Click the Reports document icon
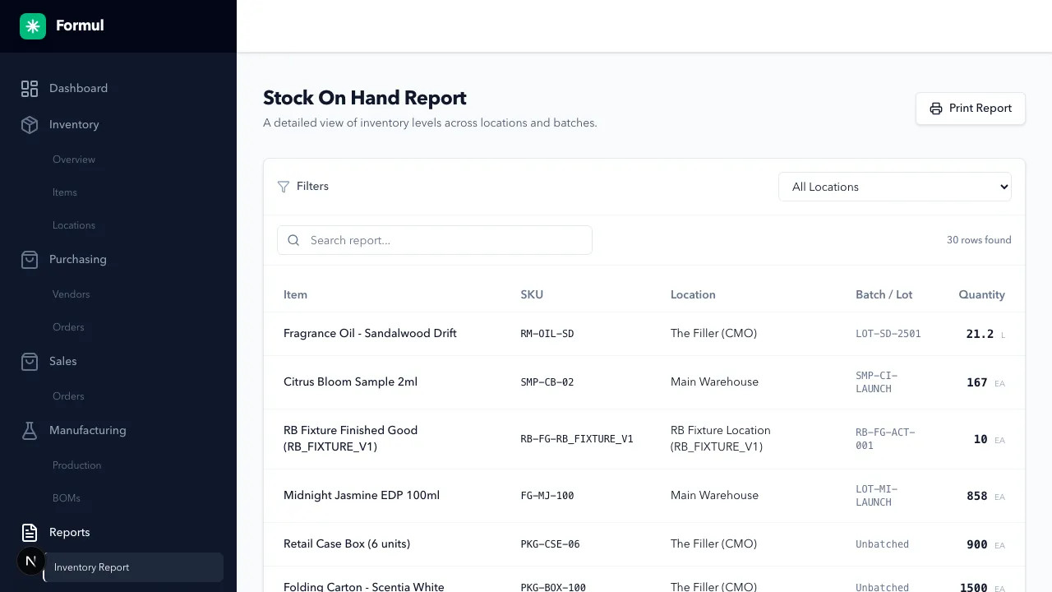This screenshot has height=592, width=1052. pos(30,532)
